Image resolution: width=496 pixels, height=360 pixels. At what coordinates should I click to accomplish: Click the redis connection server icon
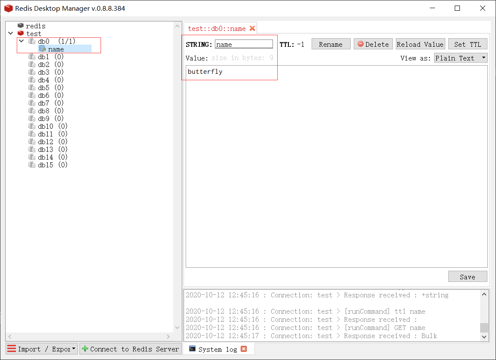coord(21,25)
